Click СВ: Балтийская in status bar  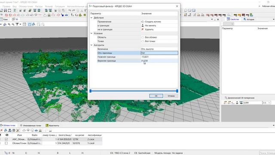click(x=142, y=153)
